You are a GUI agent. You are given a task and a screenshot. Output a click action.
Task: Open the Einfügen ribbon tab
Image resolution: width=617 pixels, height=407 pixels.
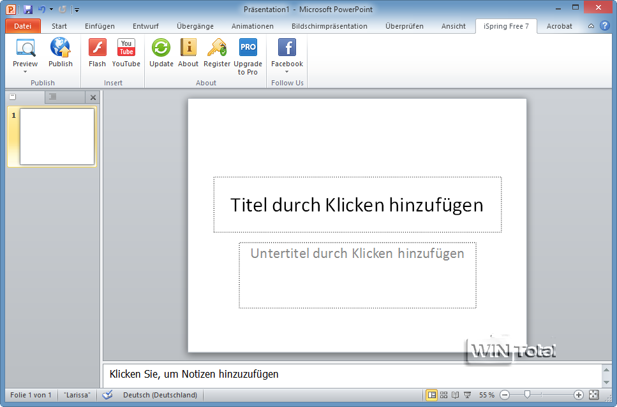coord(100,26)
